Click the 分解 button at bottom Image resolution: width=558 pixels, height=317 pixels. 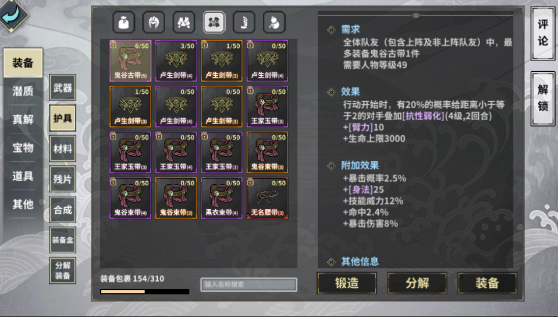tap(417, 283)
